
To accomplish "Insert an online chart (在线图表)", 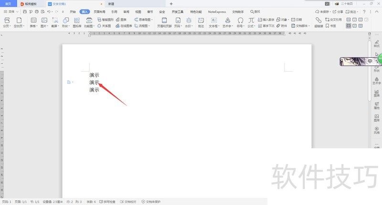I will (124, 26).
